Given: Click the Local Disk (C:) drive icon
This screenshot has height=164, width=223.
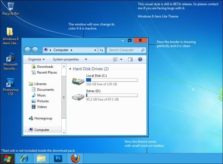Looking at the screenshot, I should pos(78,81).
